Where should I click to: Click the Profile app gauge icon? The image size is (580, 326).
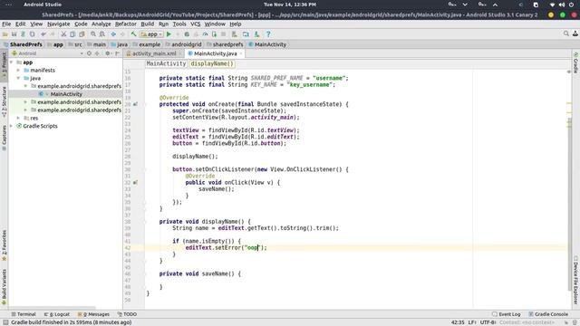click(x=205, y=34)
